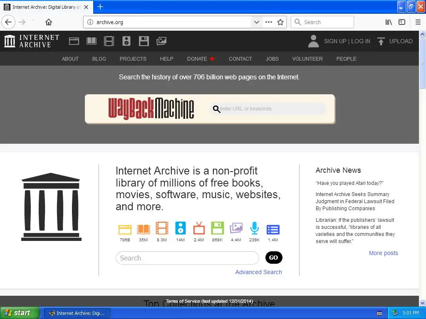This screenshot has height=319, width=426.
Task: Click the Video 8.3M film icon
Action: point(162,228)
